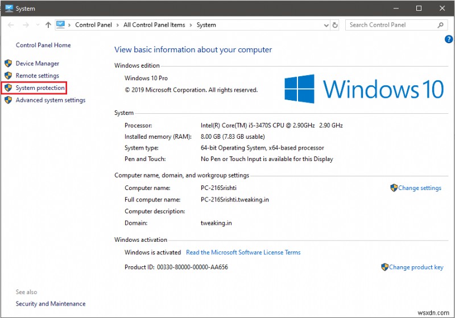Viewport: 455px width, 318px height.
Task: Select All Control Panel Items breadcrumb
Action: click(x=154, y=25)
